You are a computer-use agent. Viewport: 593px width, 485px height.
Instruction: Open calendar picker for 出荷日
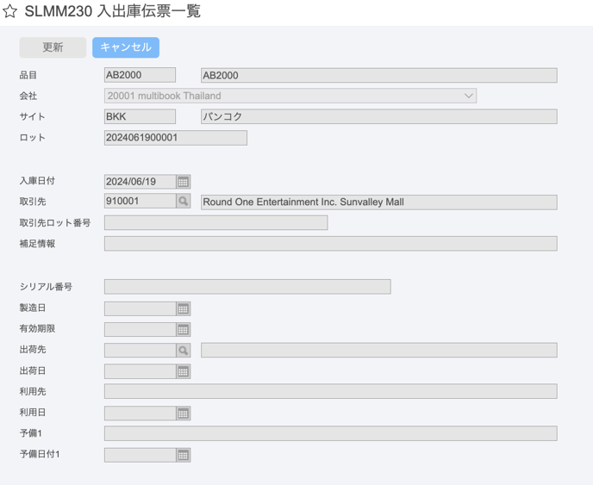coord(183,371)
